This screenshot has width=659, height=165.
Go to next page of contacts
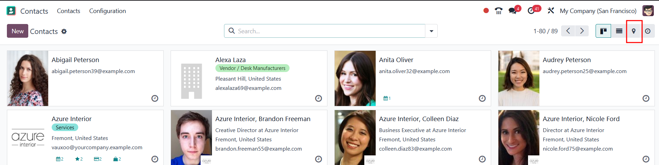pyautogui.click(x=582, y=31)
